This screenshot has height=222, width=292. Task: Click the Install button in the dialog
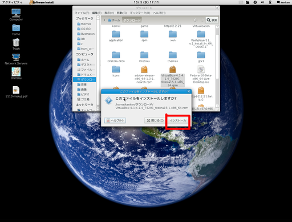pos(178,120)
